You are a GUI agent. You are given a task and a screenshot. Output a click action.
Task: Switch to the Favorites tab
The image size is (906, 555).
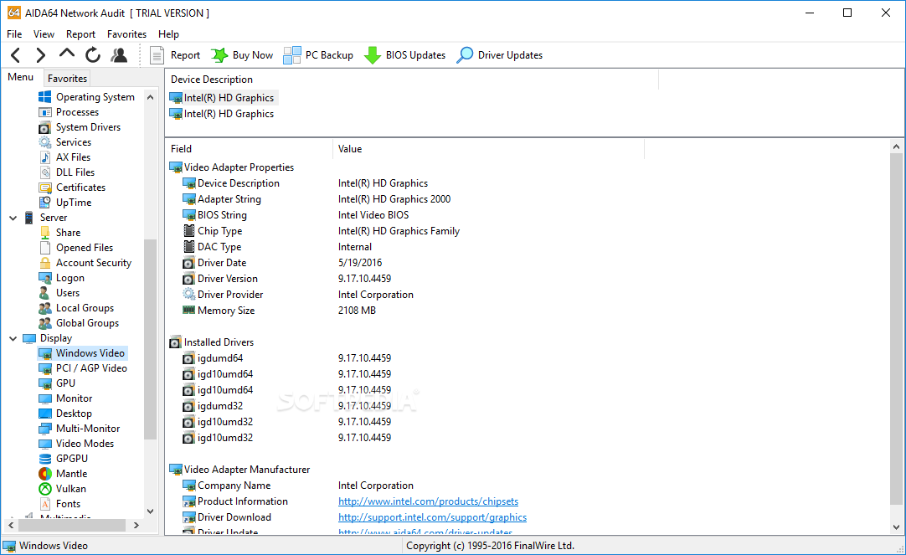67,78
